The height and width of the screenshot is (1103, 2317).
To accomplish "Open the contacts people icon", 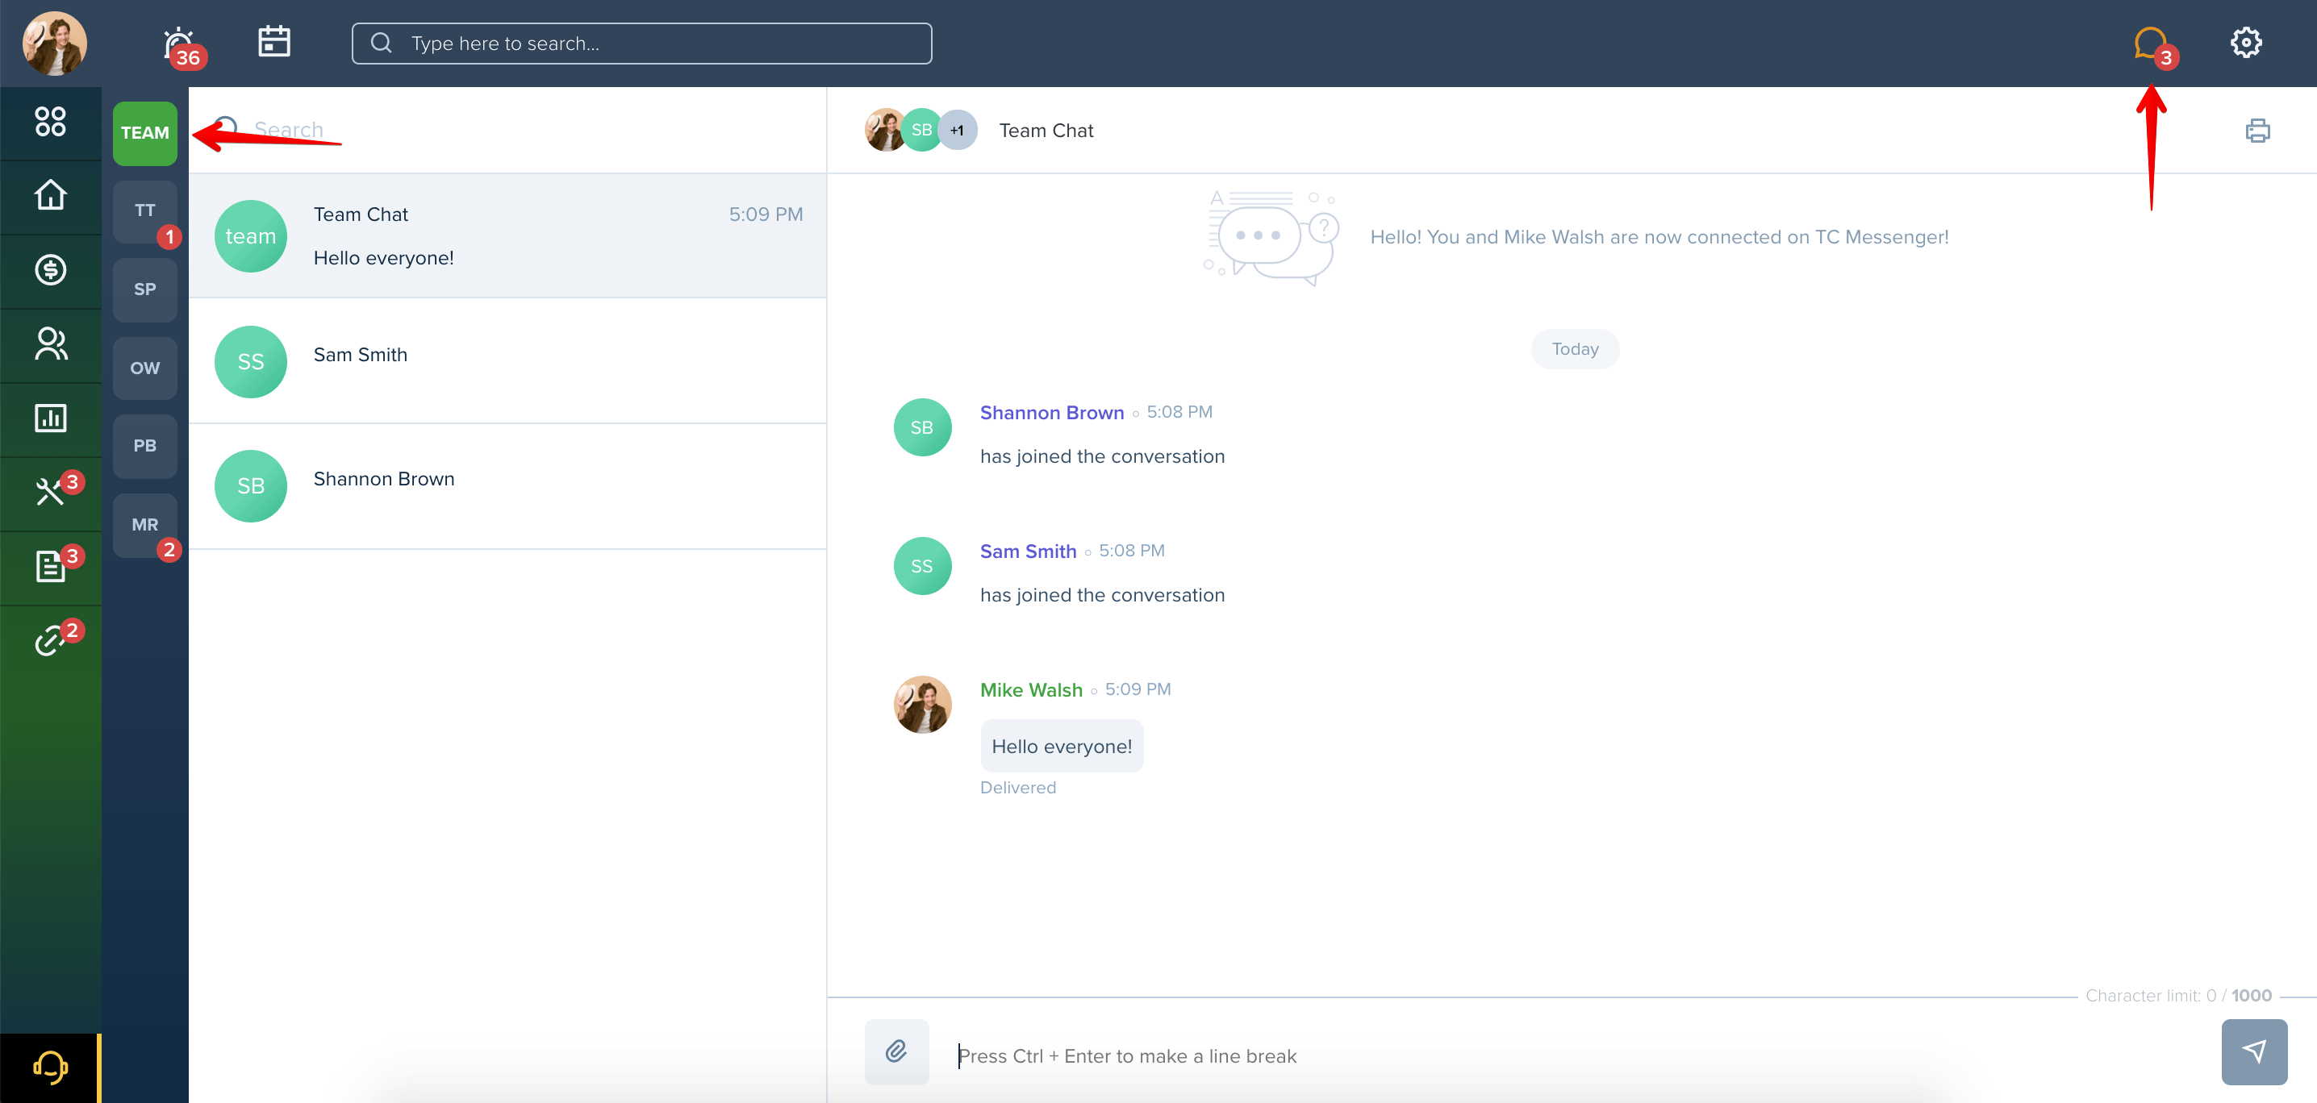I will pyautogui.click(x=50, y=343).
